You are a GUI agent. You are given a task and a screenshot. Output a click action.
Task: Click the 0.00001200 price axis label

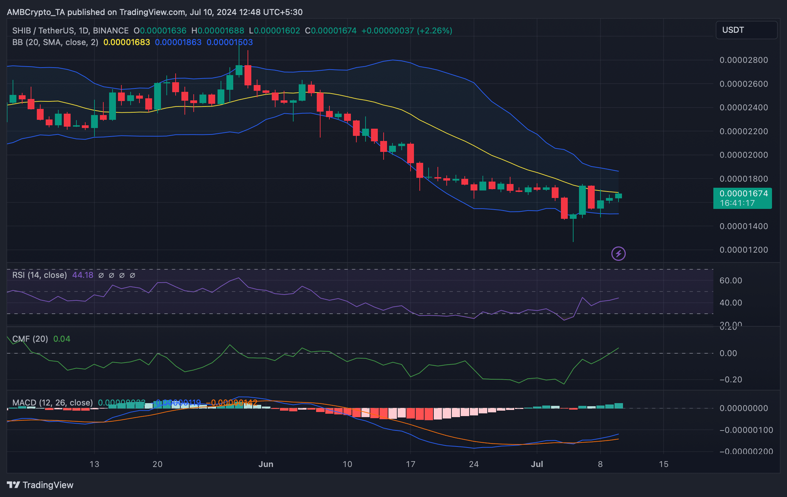pyautogui.click(x=744, y=250)
